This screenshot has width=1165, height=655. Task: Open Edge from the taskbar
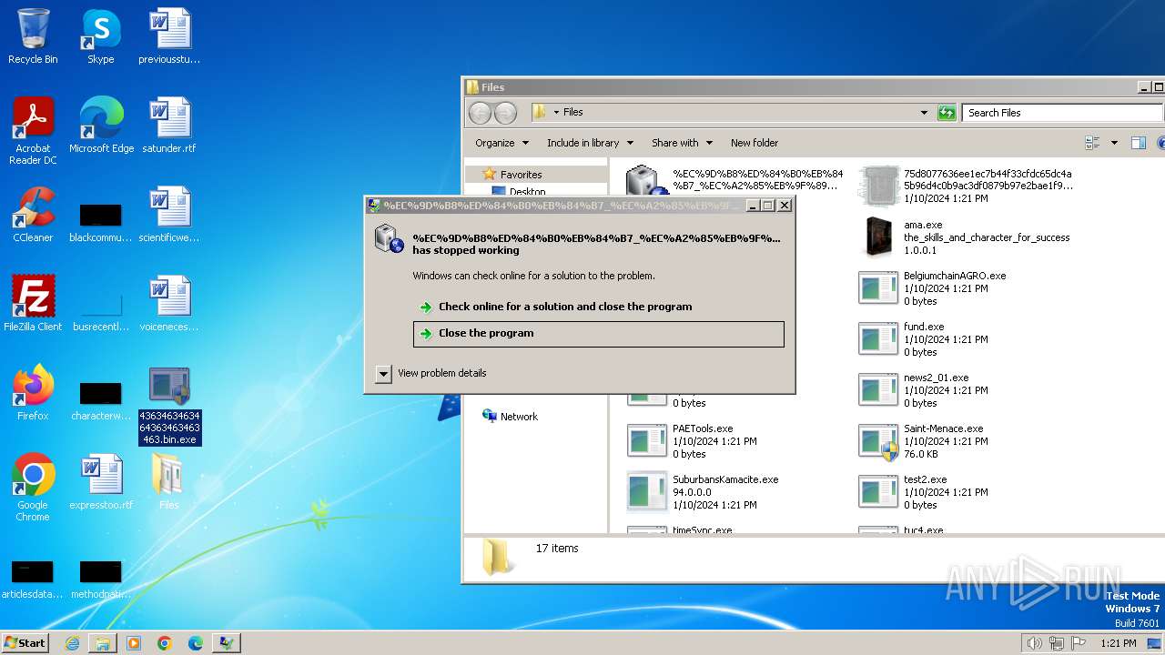tap(196, 643)
